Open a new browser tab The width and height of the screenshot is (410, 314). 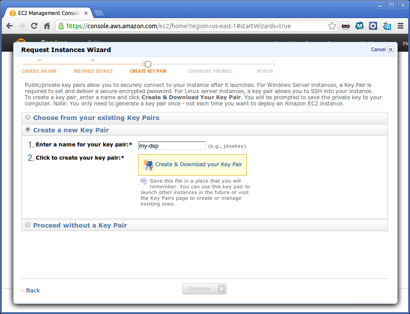[99, 13]
